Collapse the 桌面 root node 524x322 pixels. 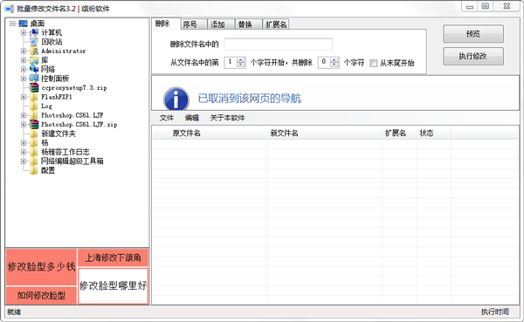[13, 24]
